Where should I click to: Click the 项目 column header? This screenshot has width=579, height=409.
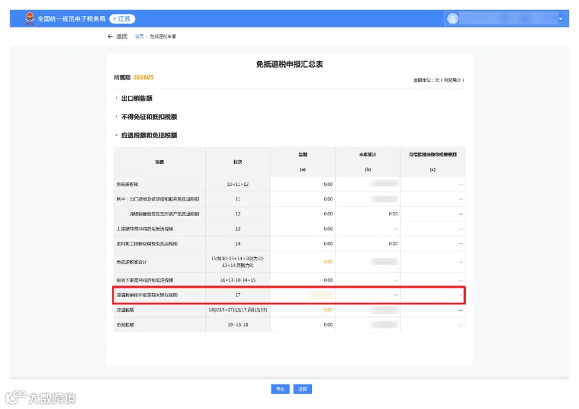(160, 162)
